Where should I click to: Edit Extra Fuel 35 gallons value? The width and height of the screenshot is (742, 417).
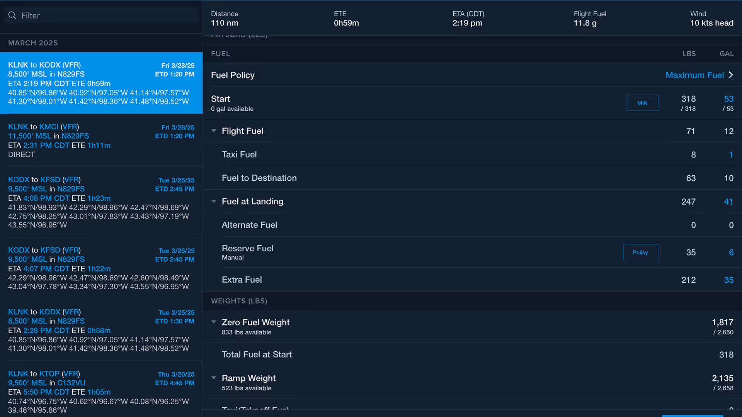pyautogui.click(x=728, y=280)
